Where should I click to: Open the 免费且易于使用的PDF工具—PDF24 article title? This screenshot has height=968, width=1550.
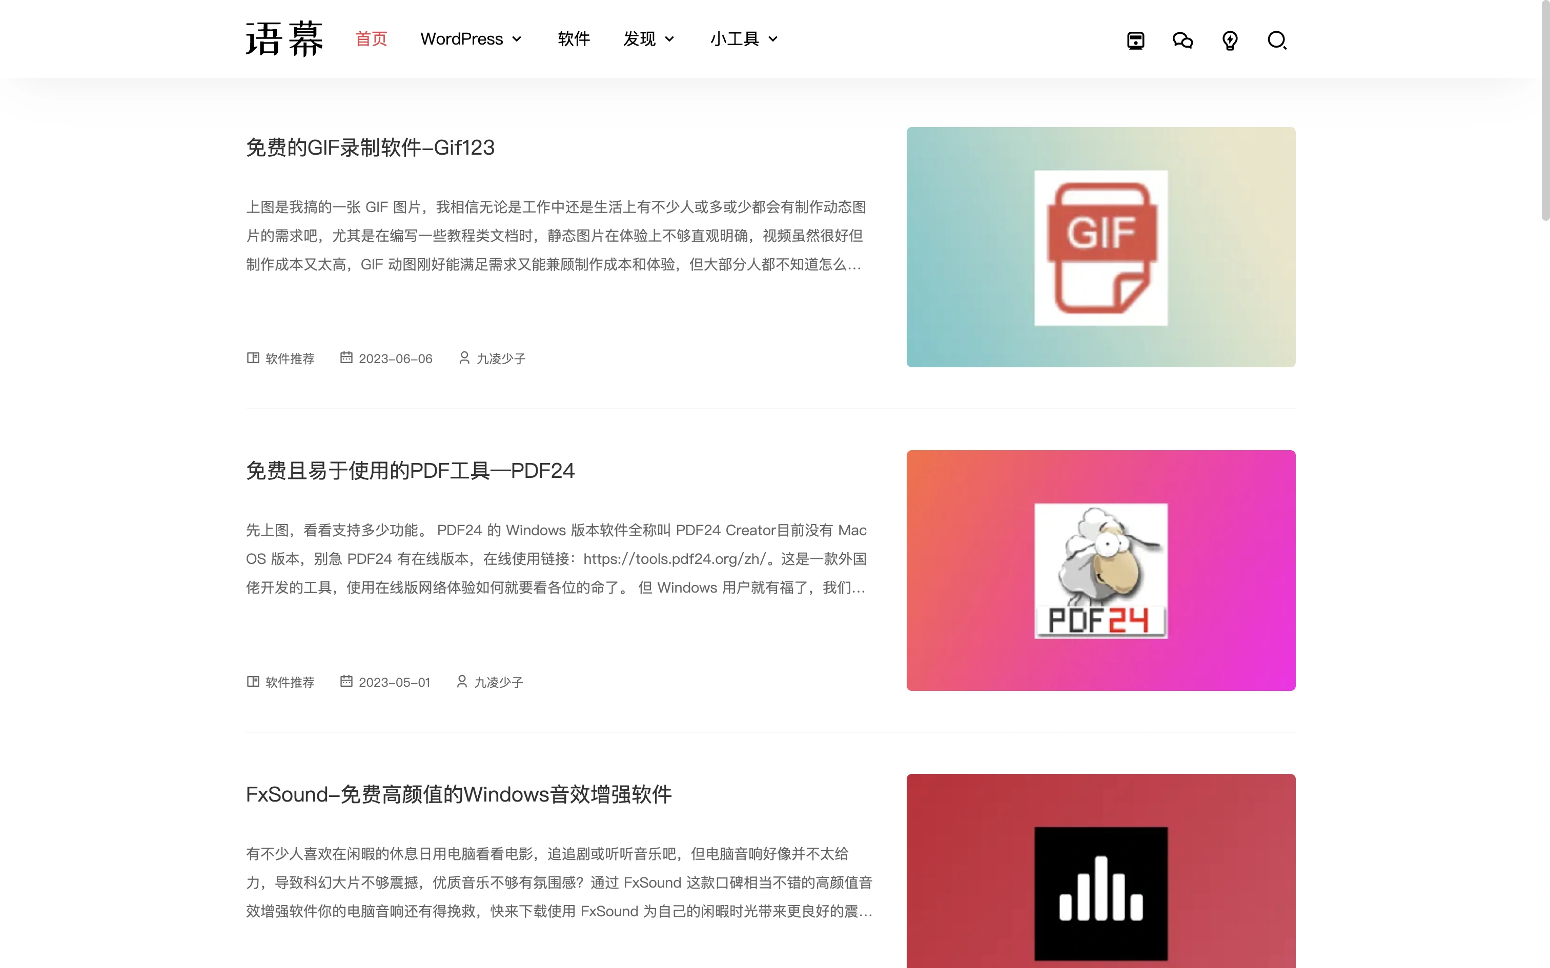411,471
